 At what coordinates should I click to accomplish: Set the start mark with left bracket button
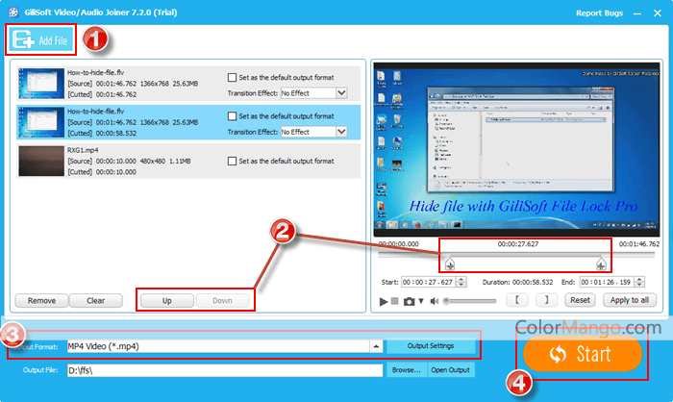click(x=517, y=301)
